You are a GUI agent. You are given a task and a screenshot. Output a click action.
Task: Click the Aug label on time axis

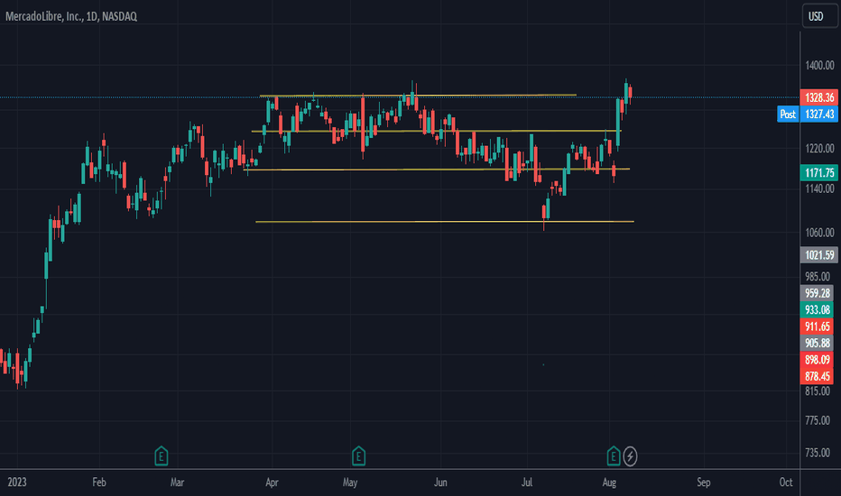[609, 482]
